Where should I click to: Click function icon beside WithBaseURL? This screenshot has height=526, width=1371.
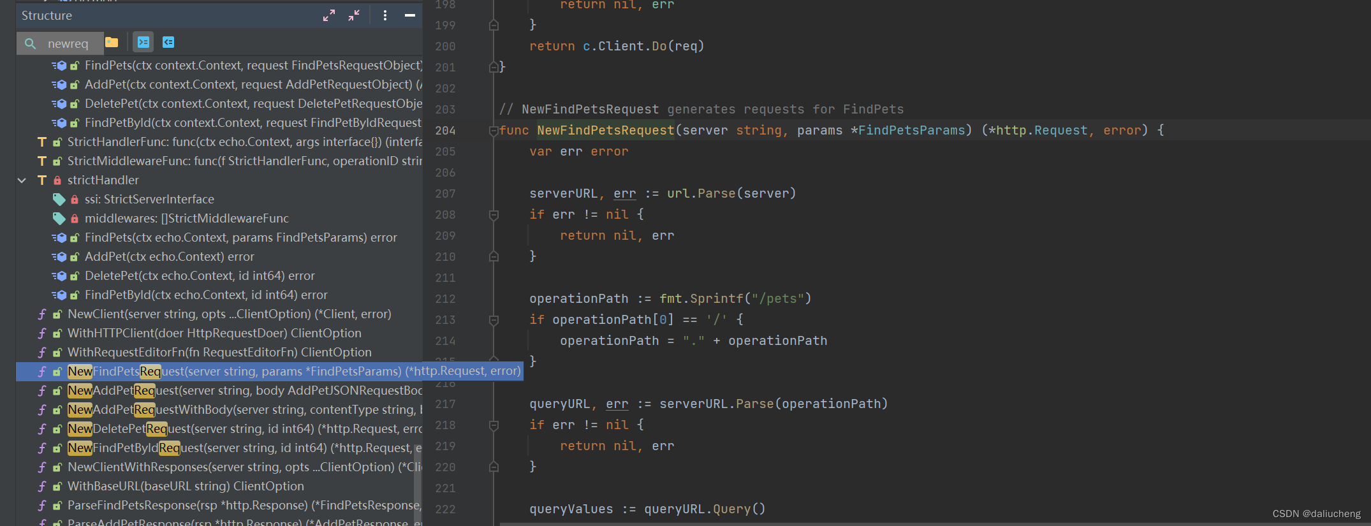[x=42, y=486]
